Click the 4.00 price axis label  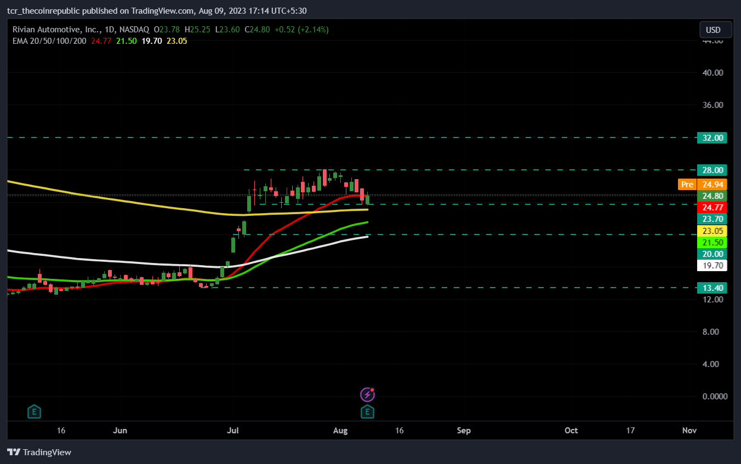[712, 364]
